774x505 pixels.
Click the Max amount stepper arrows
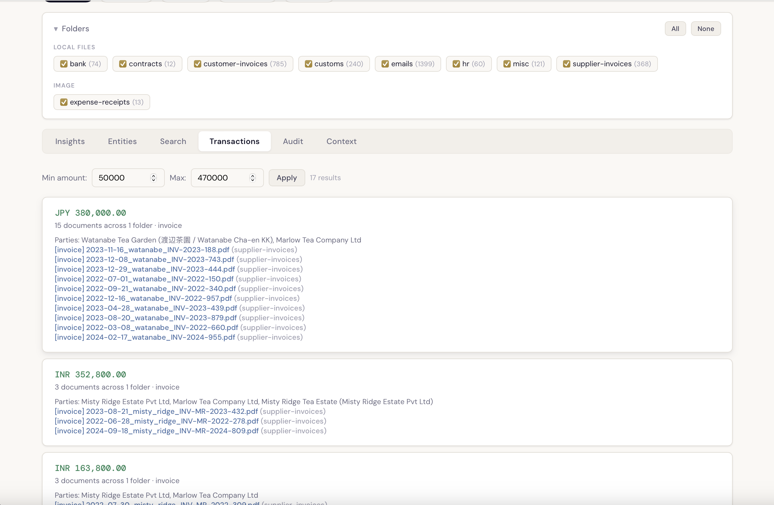click(253, 178)
